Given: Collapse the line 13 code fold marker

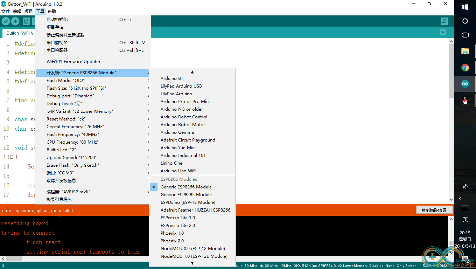Looking at the screenshot, I should (x=12, y=157).
